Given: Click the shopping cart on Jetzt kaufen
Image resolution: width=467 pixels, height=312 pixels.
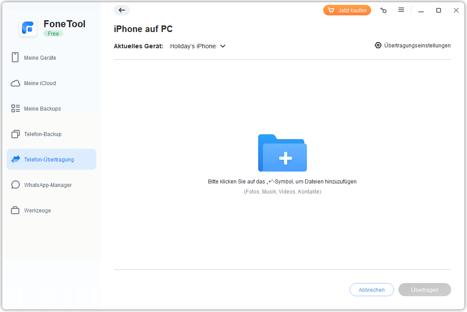Looking at the screenshot, I should 330,10.
